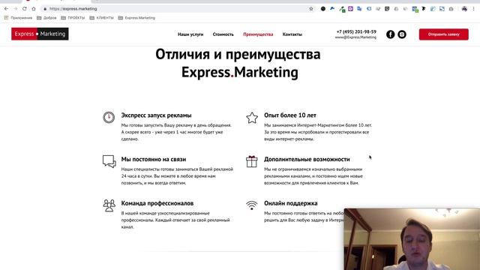The height and width of the screenshot is (270, 480).
Task: Reload the page with the refresh icon
Action: coord(25,9)
